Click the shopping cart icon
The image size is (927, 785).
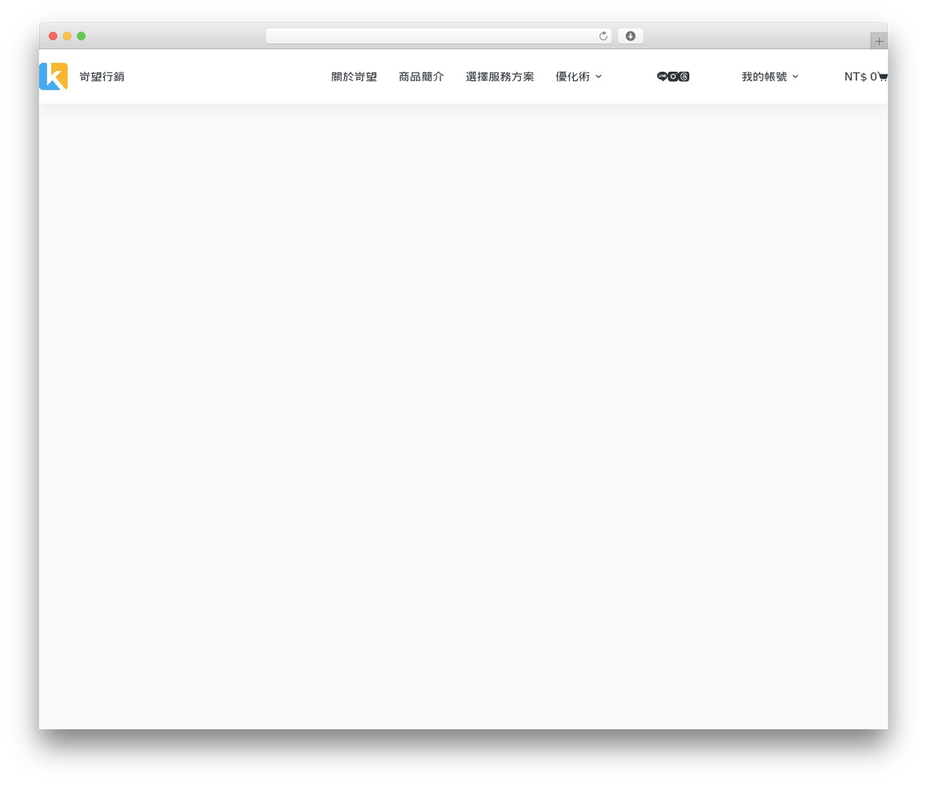[x=883, y=77]
